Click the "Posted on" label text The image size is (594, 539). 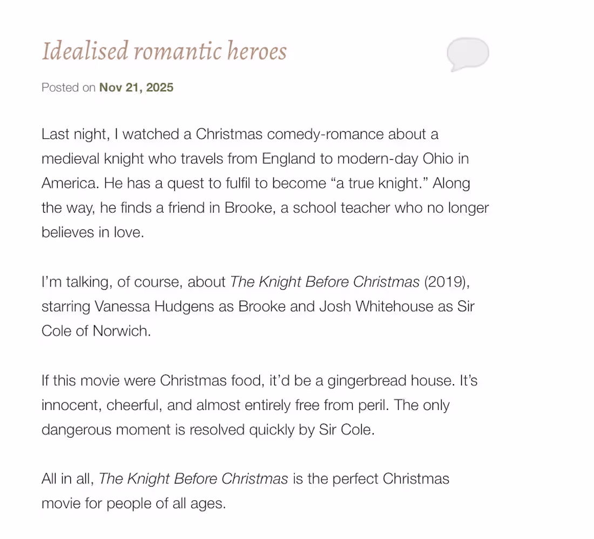68,87
